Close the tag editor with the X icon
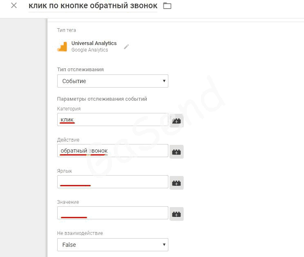This screenshot has height=257, width=304. tap(14, 5)
